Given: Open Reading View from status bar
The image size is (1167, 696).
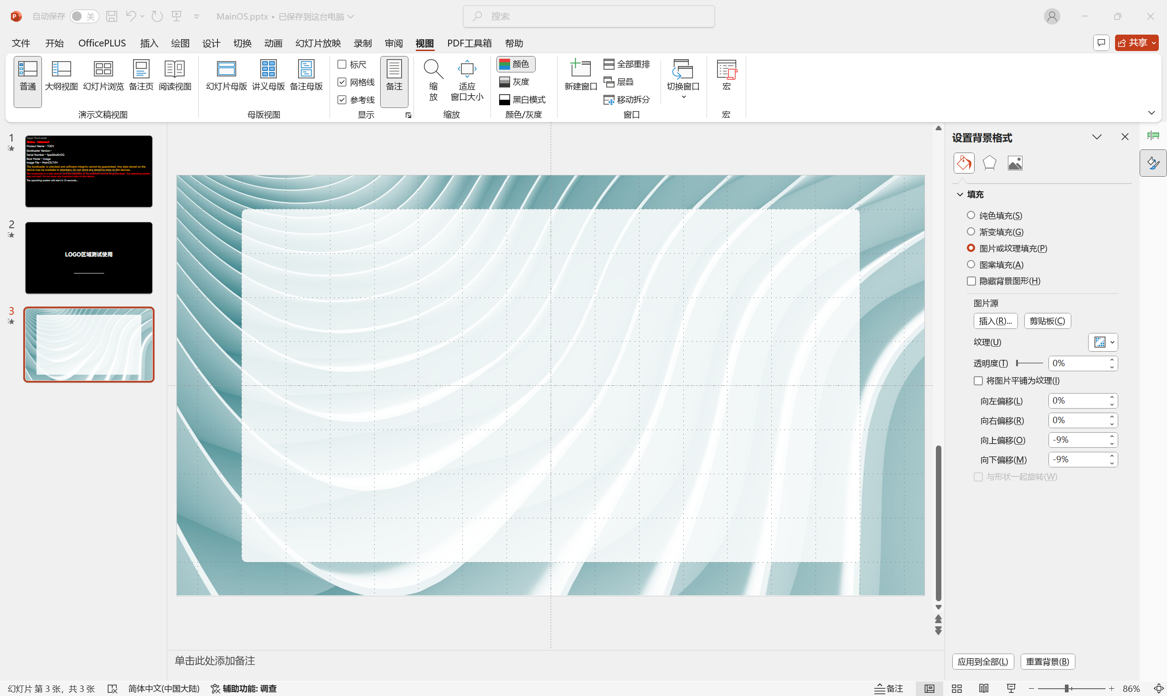Looking at the screenshot, I should pos(984,689).
